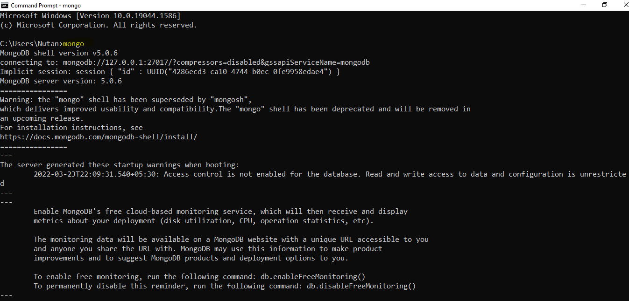Click the 'MongoDB shell version v5.0.6' line
Viewport: 629px width, 301px height.
coord(59,53)
